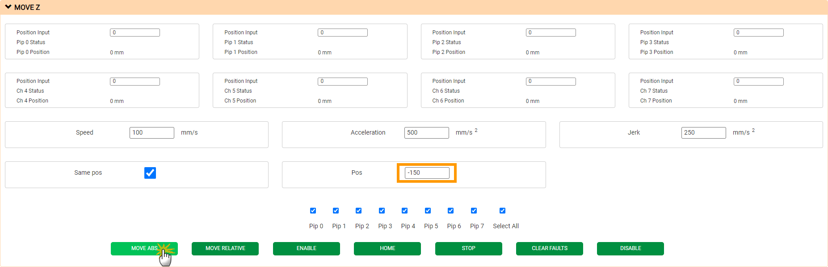Collapse the MOVE Z section chevron
Viewport: 828px width, 267px height.
(8, 7)
